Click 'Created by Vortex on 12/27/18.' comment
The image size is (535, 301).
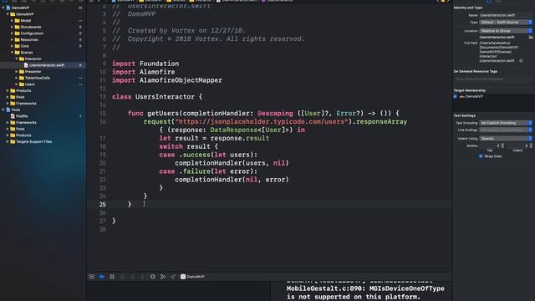186,31
